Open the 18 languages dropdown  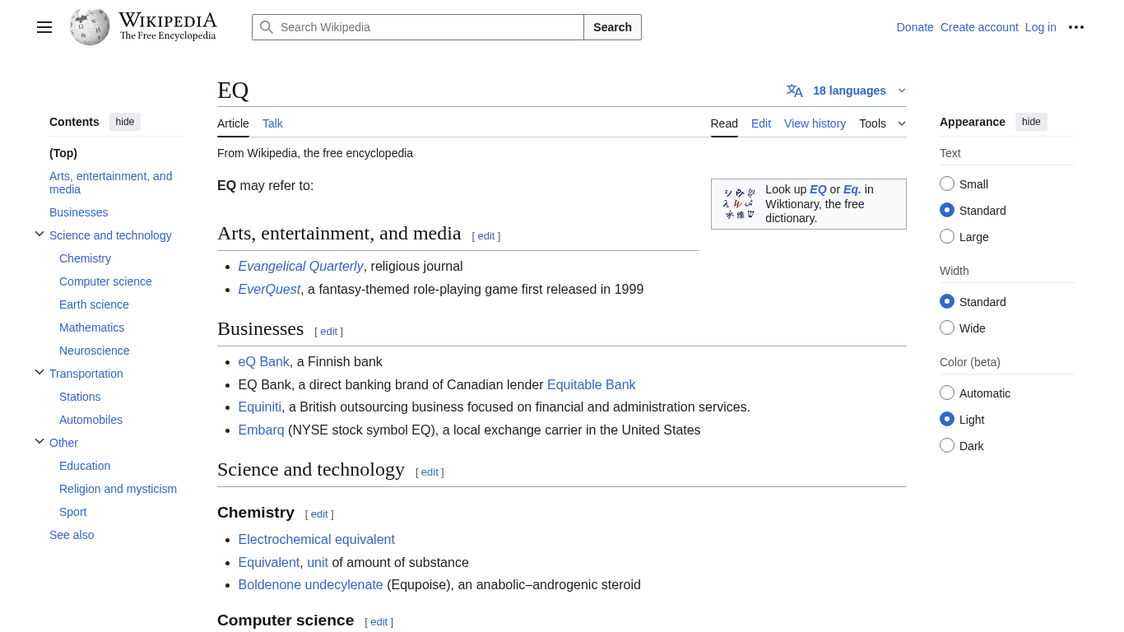846,91
